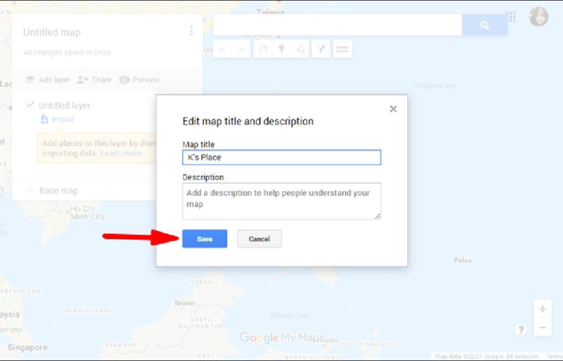Click the Undo arrow in toolbar

tap(222, 49)
